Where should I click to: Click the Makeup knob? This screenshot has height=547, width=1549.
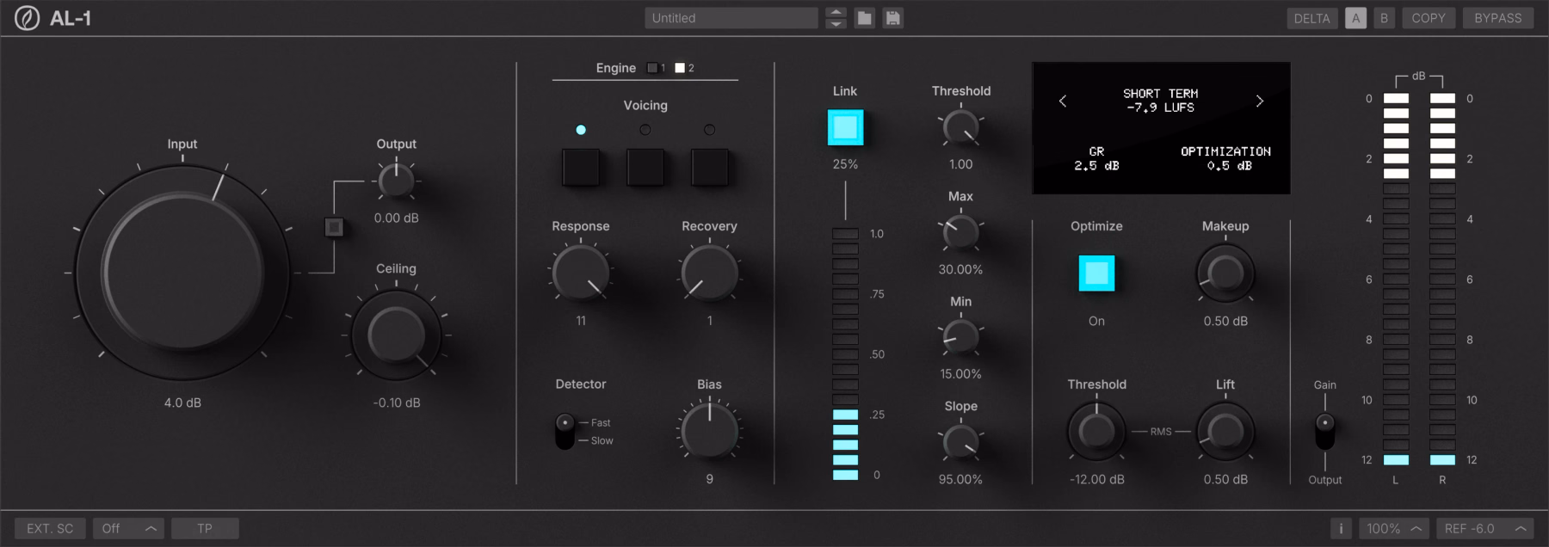[1225, 273]
